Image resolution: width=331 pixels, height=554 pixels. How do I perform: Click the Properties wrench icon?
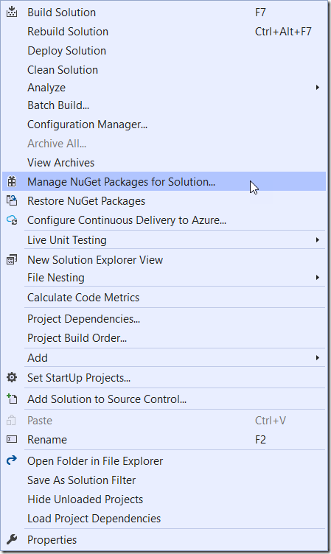12,539
